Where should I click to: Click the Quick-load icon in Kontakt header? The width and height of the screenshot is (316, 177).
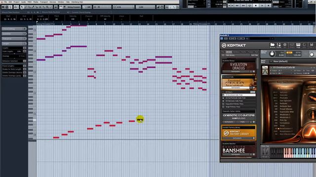(304, 45)
